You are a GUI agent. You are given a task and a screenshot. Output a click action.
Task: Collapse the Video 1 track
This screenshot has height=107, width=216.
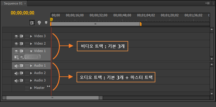(x=31, y=51)
